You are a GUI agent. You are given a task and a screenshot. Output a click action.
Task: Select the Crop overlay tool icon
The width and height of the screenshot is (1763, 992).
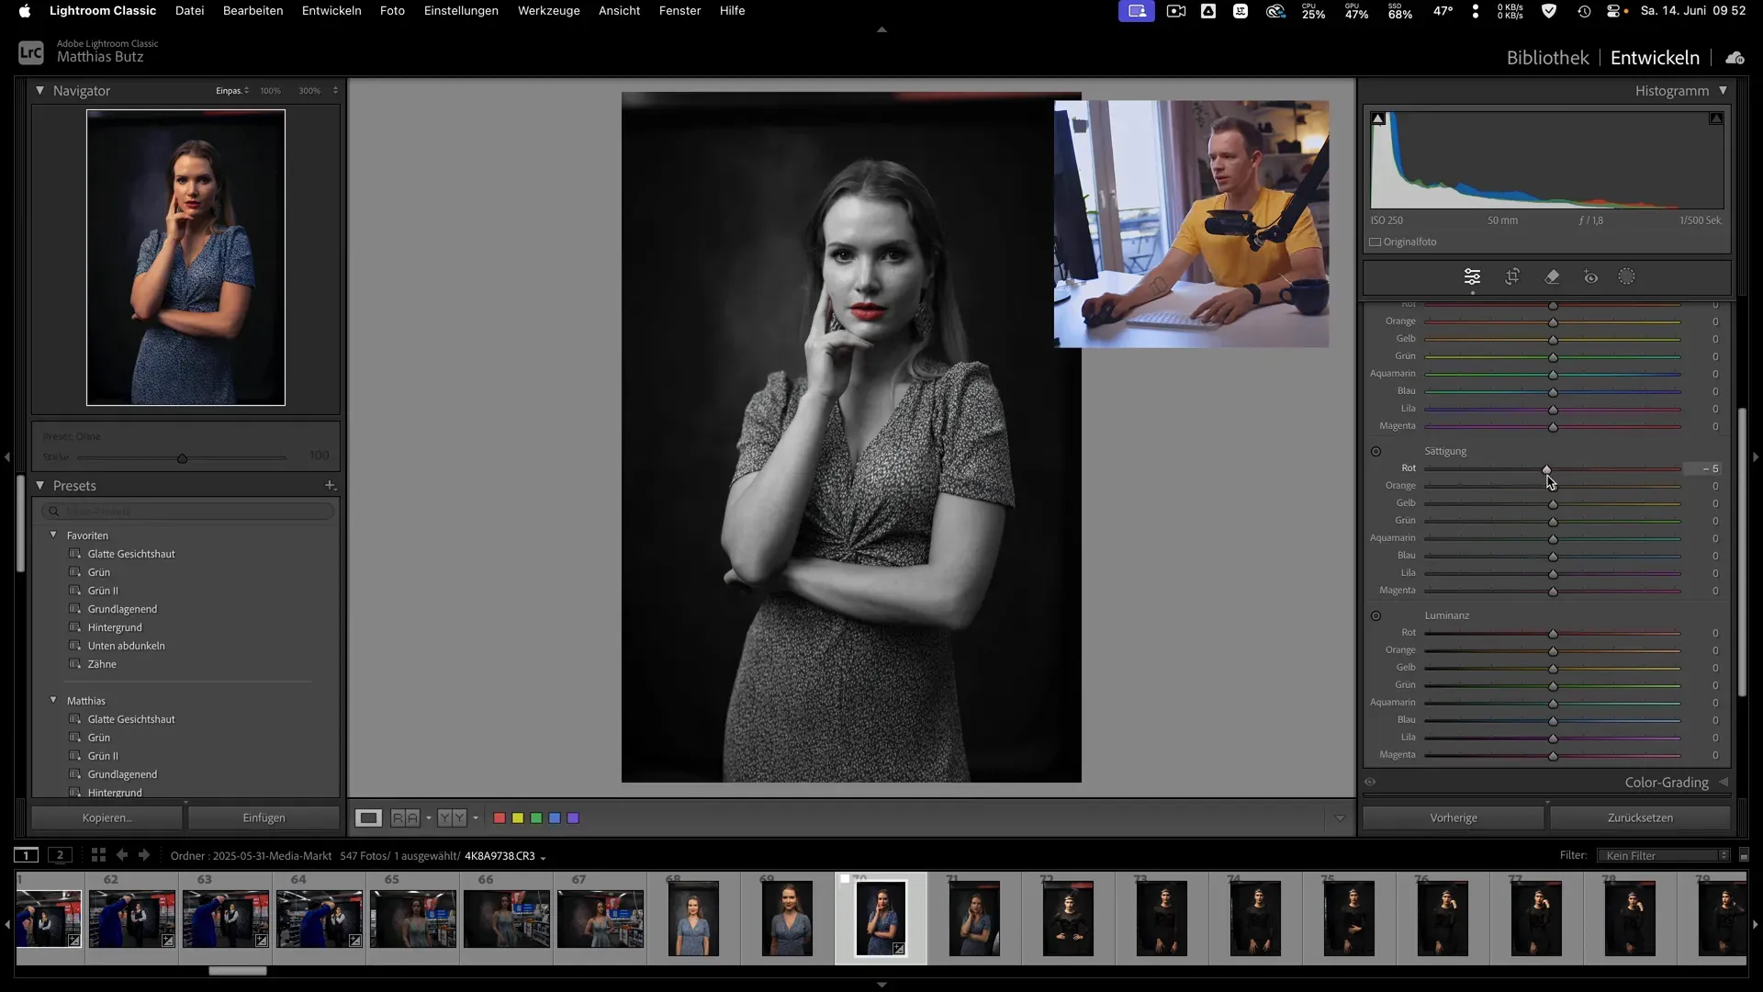click(x=1512, y=276)
